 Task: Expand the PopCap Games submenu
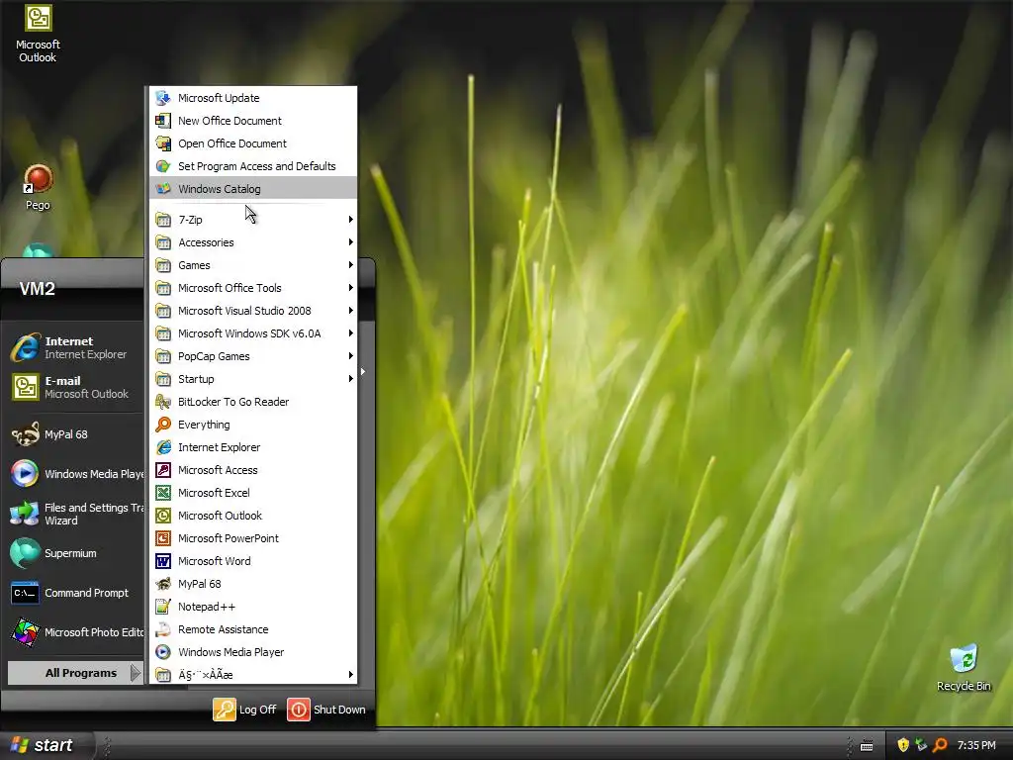253,356
